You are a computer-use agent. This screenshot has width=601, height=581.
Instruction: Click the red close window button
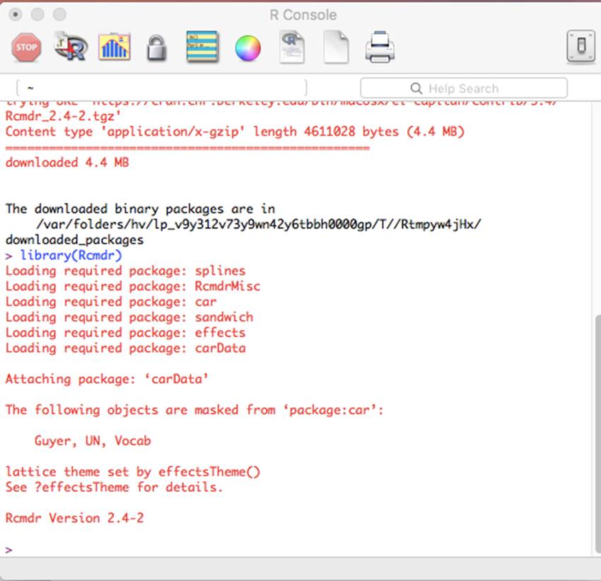(15, 15)
